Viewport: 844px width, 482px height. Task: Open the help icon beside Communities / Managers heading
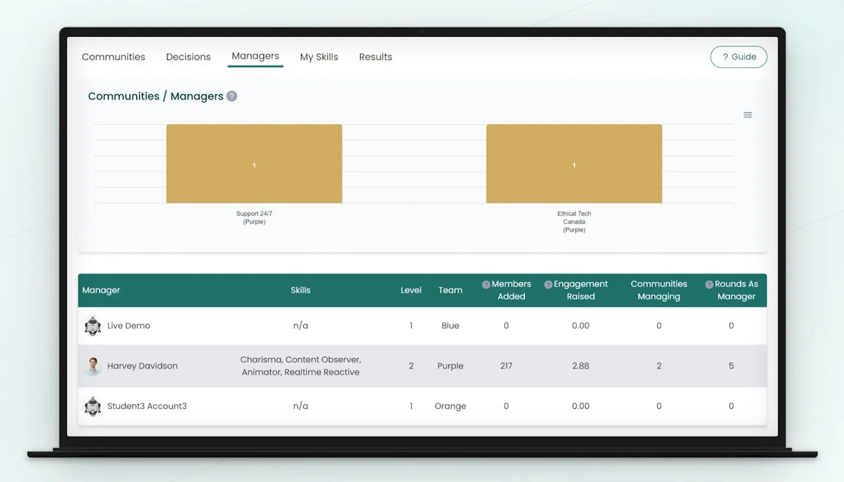coord(232,96)
